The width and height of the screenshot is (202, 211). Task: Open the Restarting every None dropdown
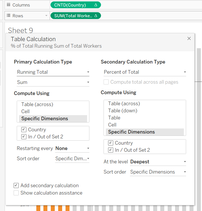coord(72,148)
